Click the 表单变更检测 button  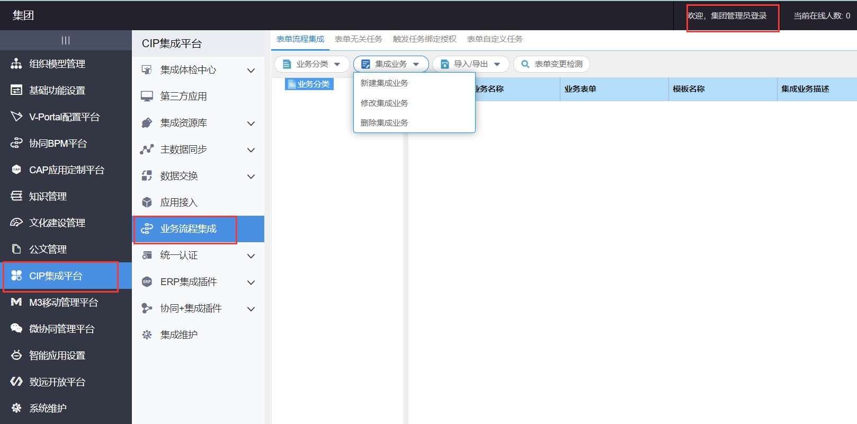coord(552,64)
